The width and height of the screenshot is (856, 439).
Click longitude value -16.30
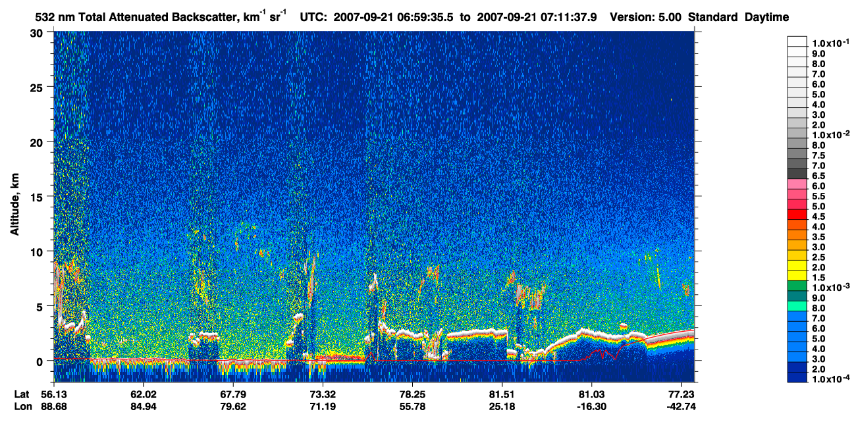click(591, 406)
